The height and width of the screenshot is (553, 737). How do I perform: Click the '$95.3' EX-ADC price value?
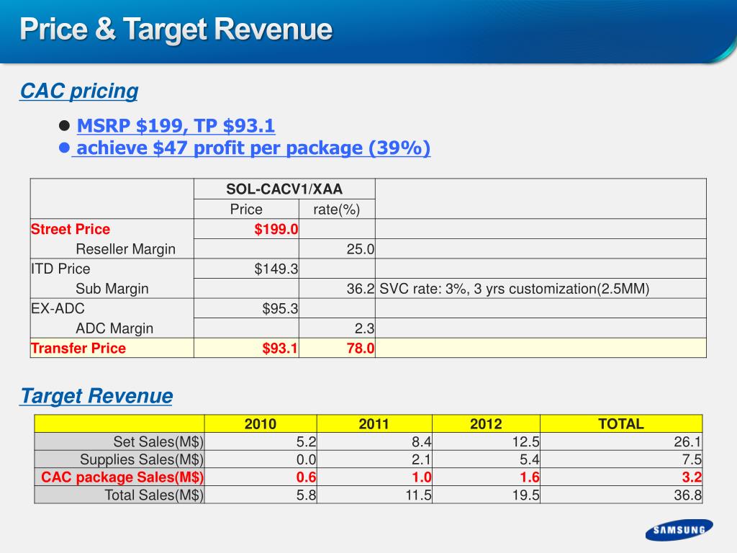[280, 308]
